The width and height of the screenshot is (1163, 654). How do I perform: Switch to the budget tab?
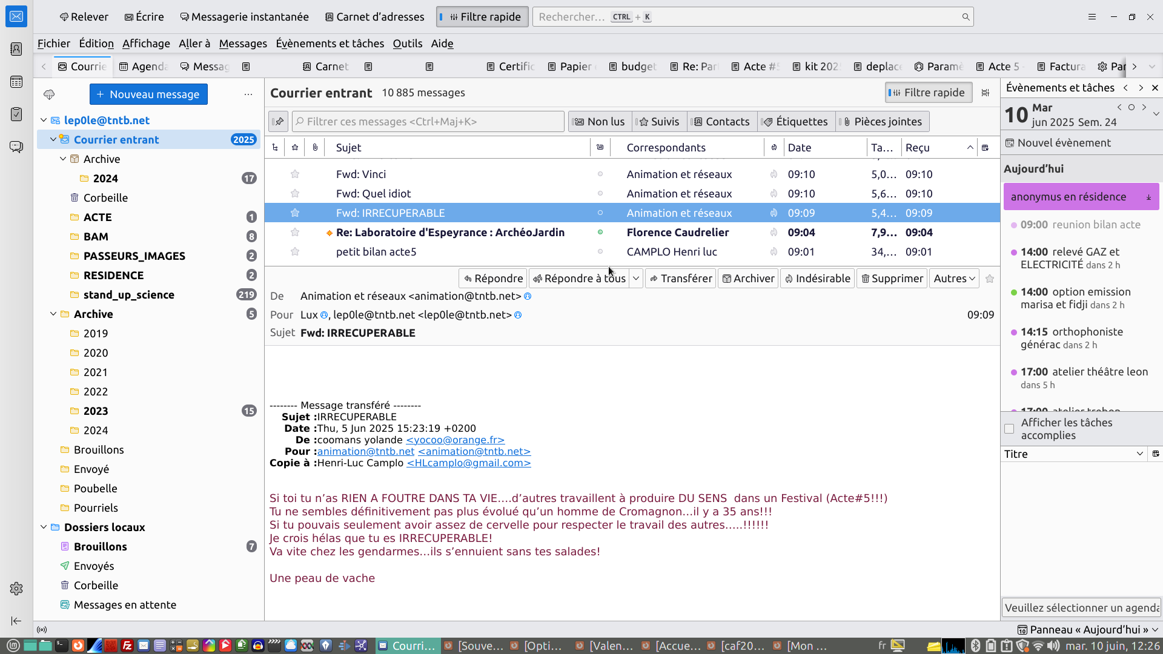coord(633,67)
